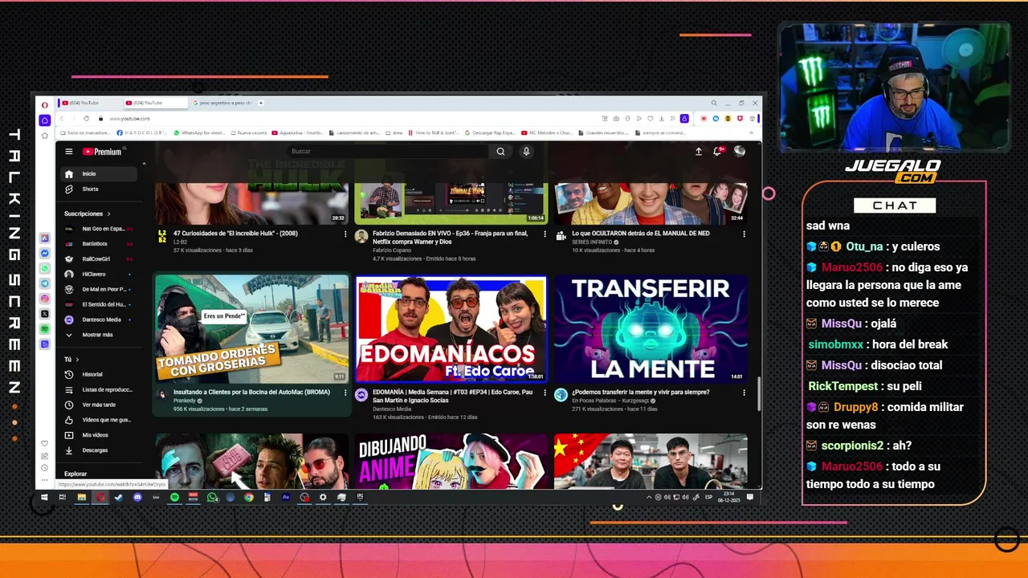The width and height of the screenshot is (1028, 578).
Task: Click the YouTube page vertical scrollbar
Action: click(758, 393)
